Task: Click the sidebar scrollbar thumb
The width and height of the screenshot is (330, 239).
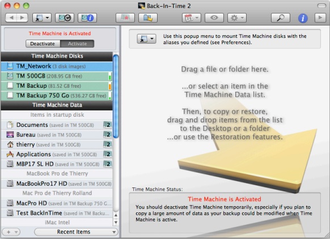Action: point(116,96)
